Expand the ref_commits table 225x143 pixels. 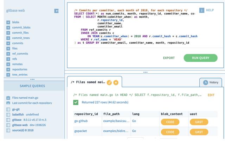point(8,54)
